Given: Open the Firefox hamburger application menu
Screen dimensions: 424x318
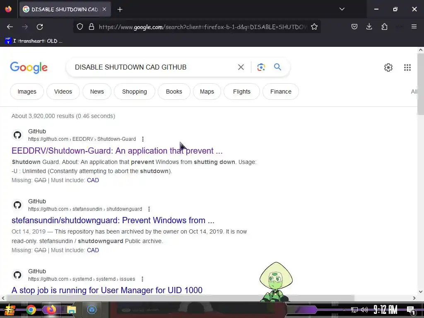Looking at the screenshot, I should coord(414,26).
